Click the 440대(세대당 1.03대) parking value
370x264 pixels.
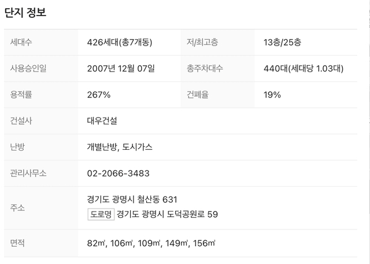tap(304, 69)
